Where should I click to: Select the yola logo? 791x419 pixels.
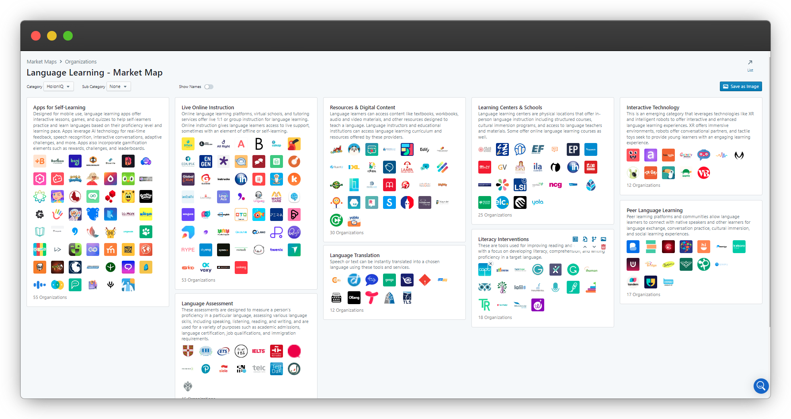pyautogui.click(x=537, y=202)
